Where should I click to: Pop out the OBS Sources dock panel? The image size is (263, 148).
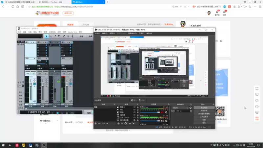click(x=137, y=104)
